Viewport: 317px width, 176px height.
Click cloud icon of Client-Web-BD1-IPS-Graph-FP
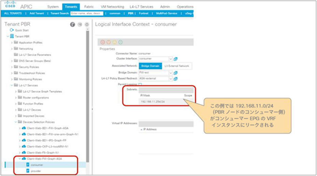(24, 140)
